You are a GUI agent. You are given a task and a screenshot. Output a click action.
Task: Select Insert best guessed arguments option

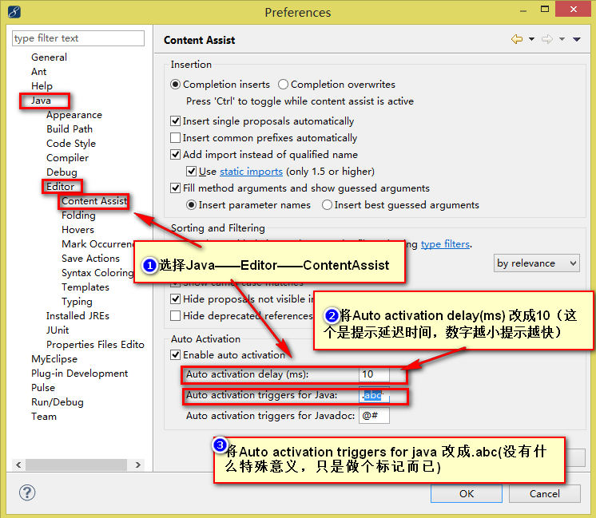coord(327,205)
